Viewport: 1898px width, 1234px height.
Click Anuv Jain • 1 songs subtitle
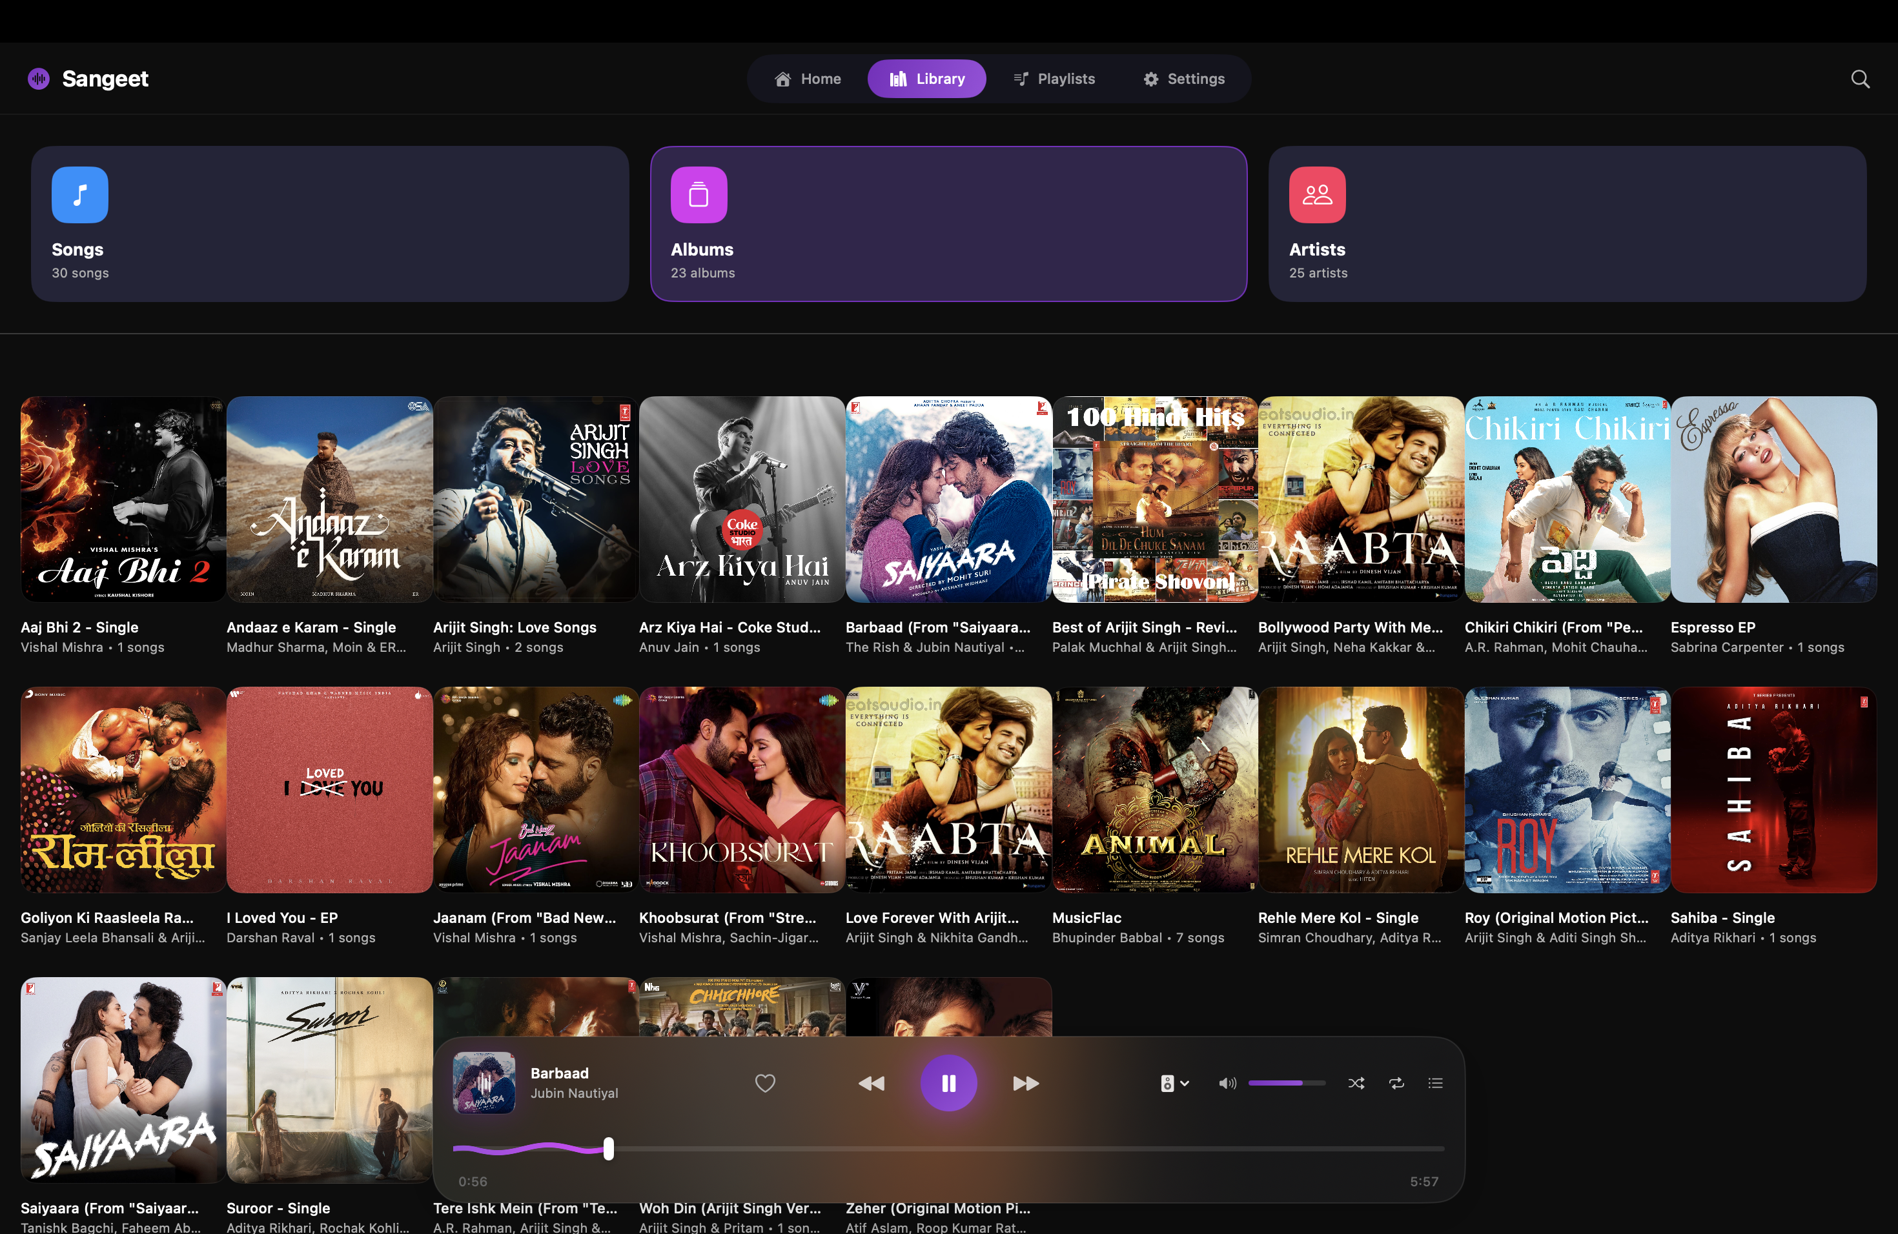[699, 647]
